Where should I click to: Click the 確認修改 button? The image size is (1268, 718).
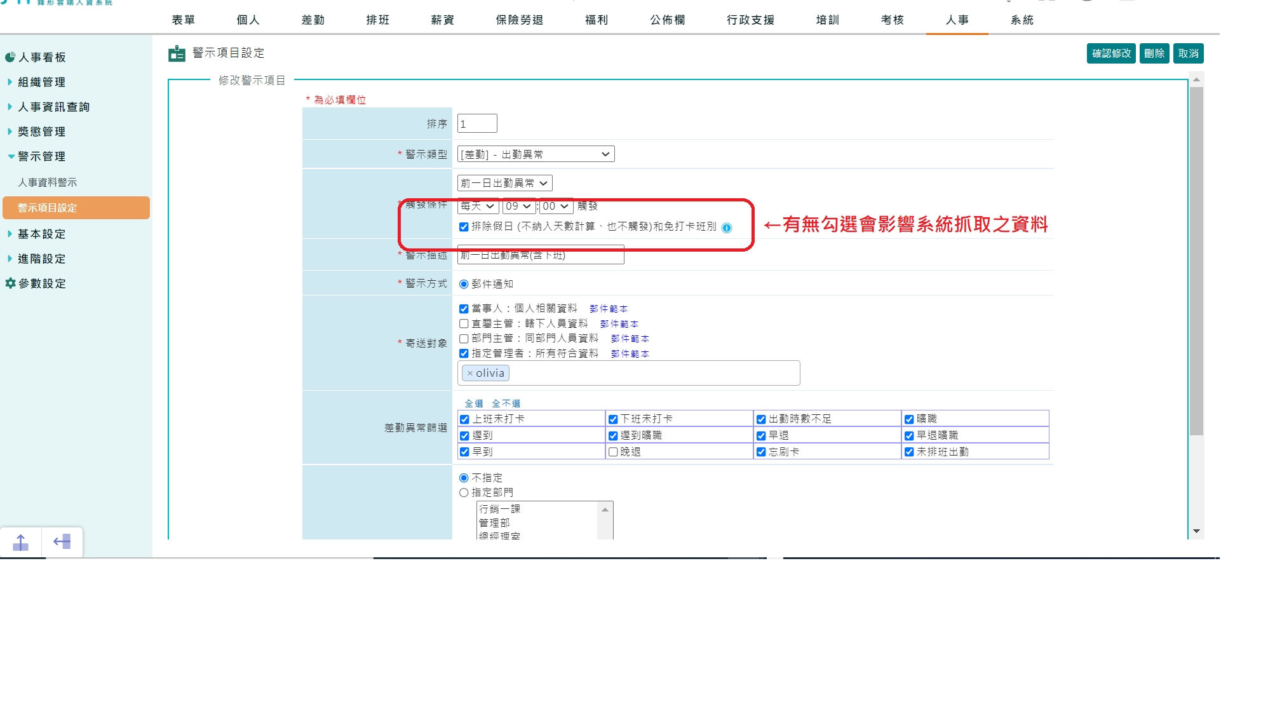point(1110,53)
